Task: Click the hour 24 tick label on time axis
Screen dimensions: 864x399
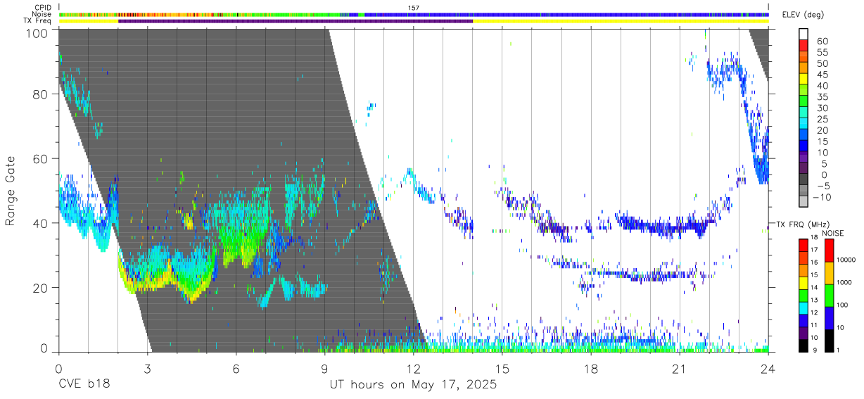Action: pos(768,369)
